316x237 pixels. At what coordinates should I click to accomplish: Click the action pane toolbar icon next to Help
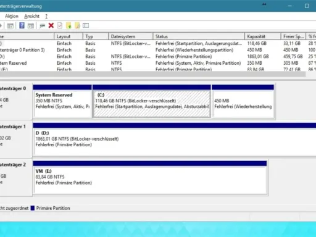tap(31, 26)
